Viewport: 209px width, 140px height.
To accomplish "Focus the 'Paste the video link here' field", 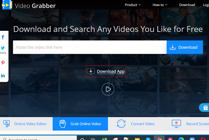I will pos(90,47).
